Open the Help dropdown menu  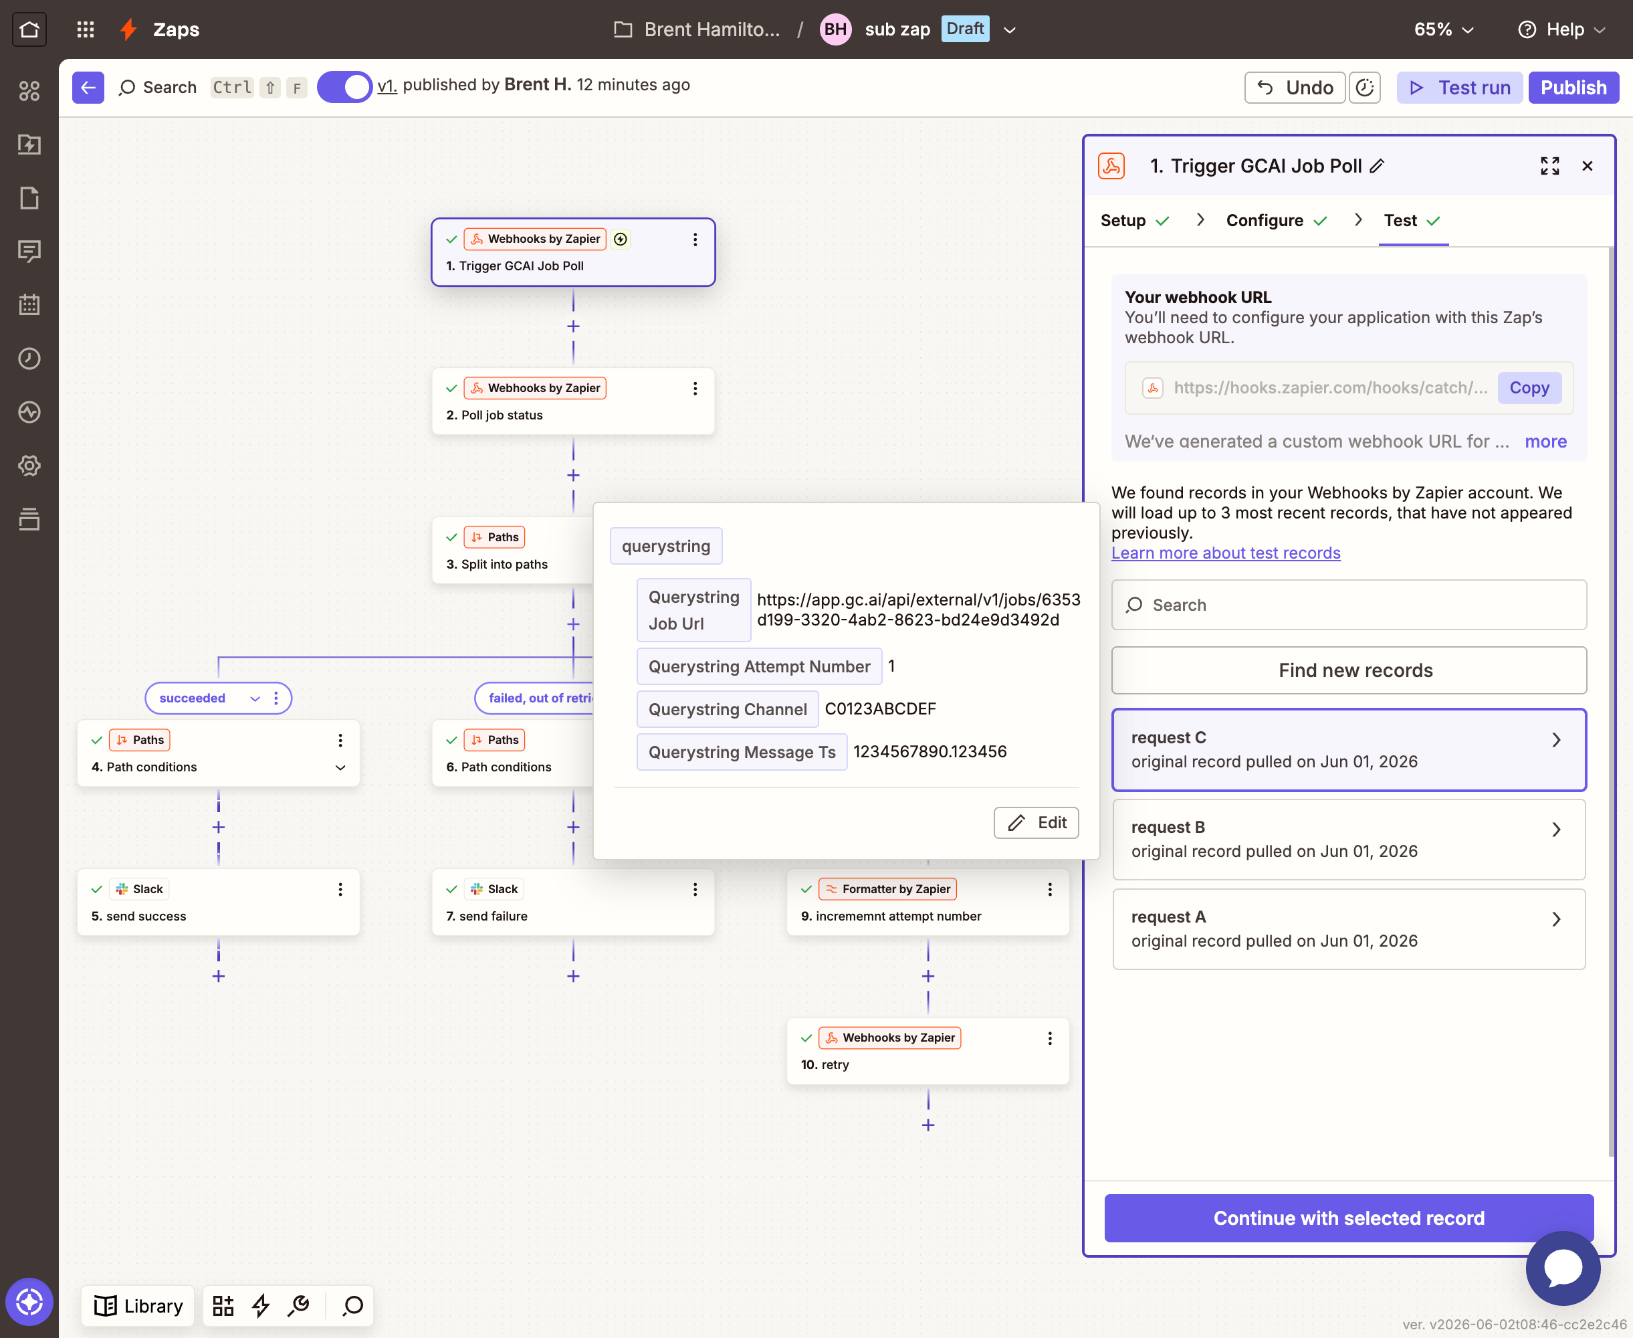click(1561, 29)
